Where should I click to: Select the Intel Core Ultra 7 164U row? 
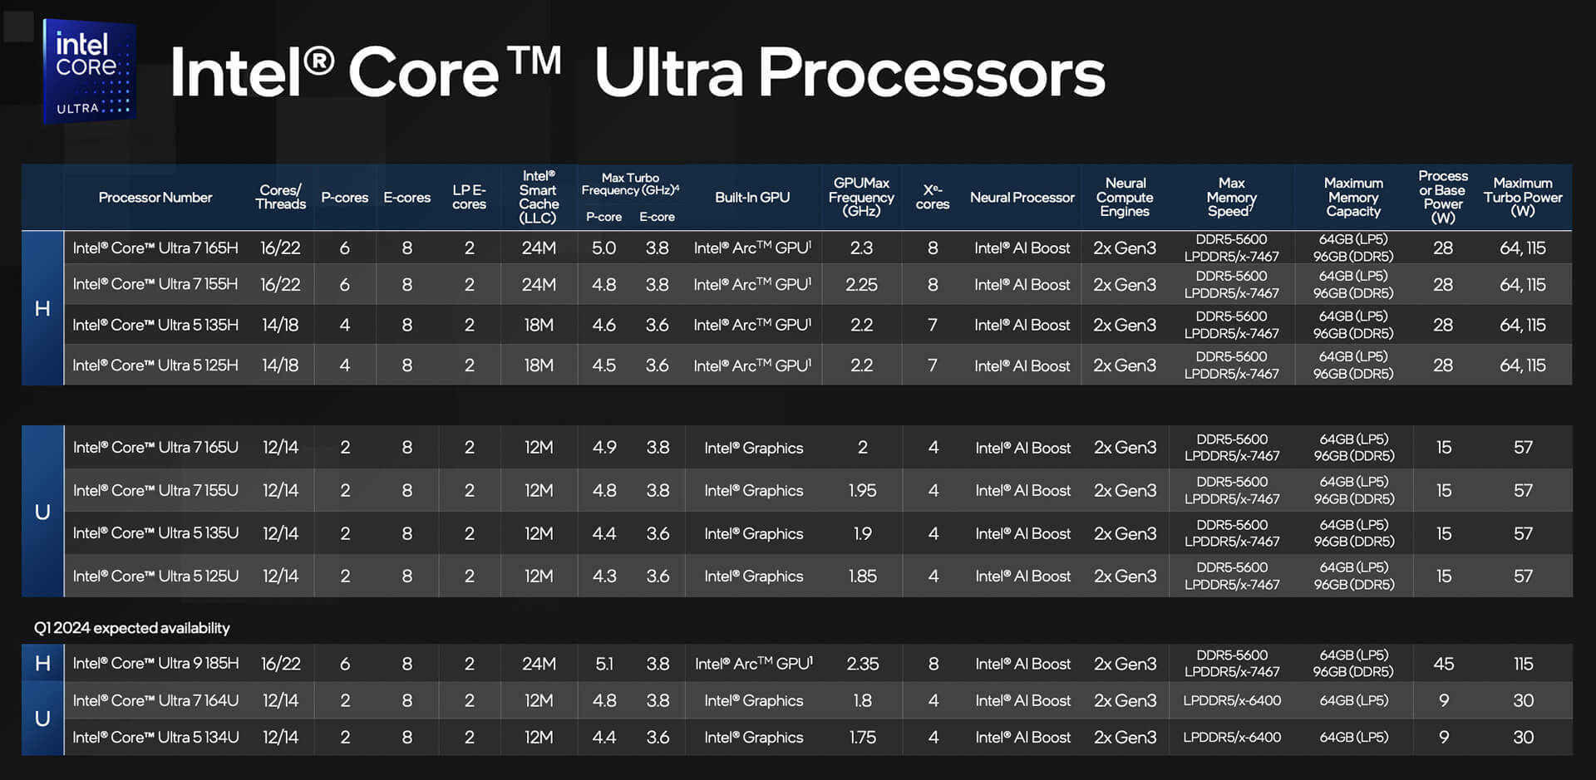pos(155,701)
